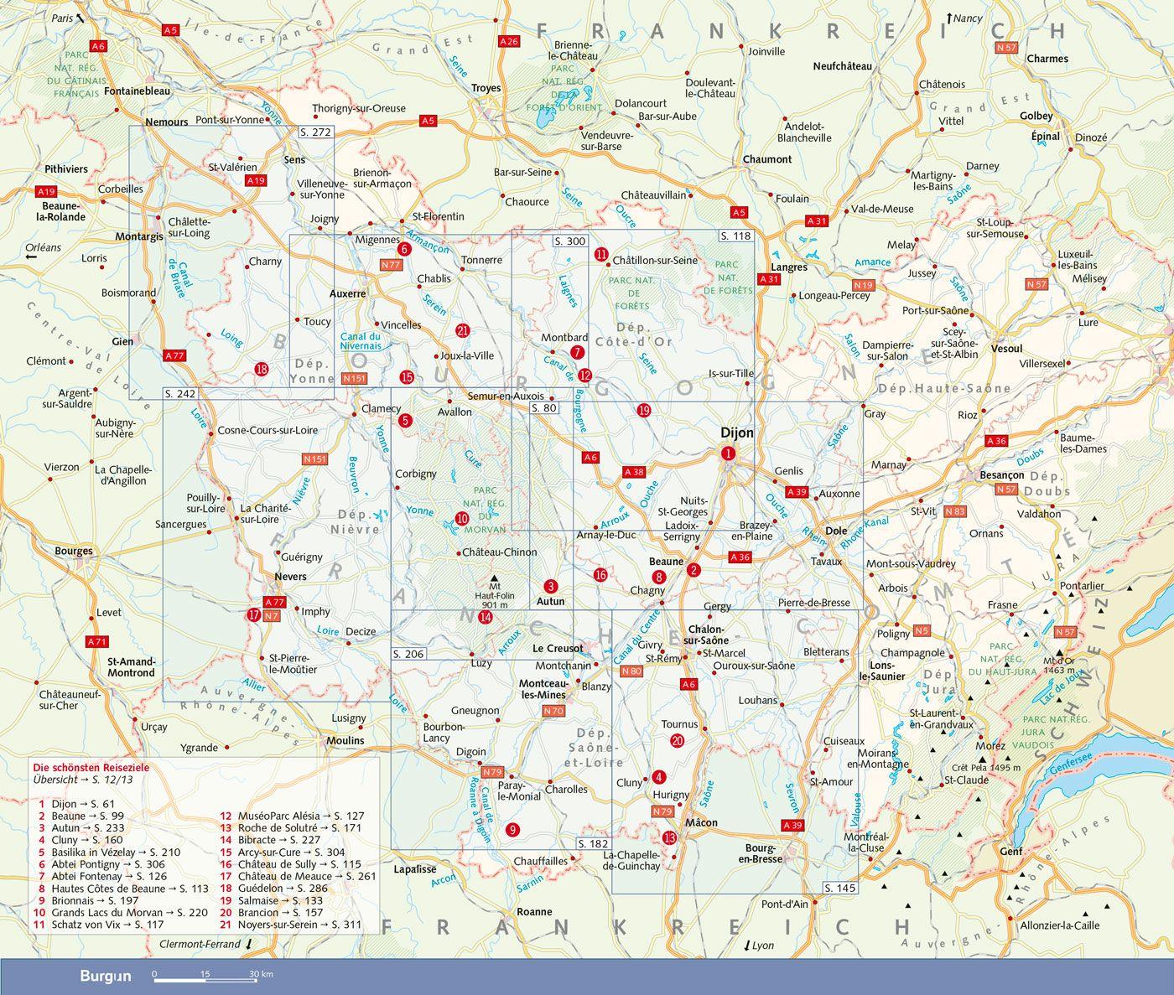Open the S. 272 page reference label
Image resolution: width=1174 pixels, height=995 pixels.
pyautogui.click(x=315, y=132)
